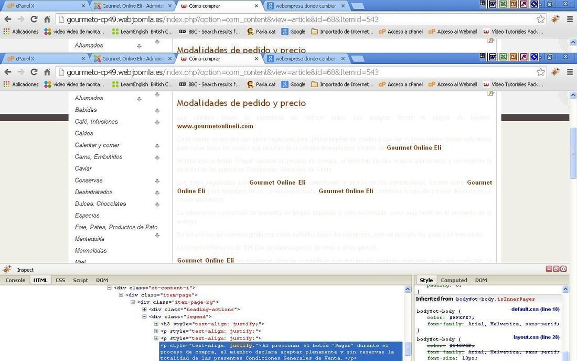The width and height of the screenshot is (577, 361).
Task: Click the Firebug bug icon beside Inspect
Action: pos(7,269)
